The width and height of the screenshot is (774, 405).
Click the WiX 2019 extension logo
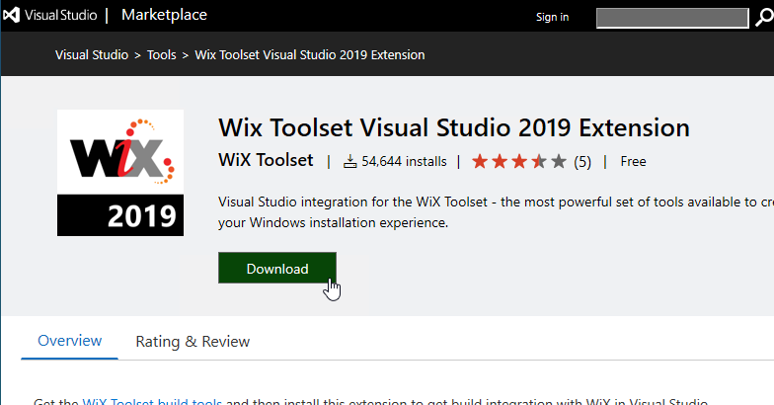tap(120, 173)
